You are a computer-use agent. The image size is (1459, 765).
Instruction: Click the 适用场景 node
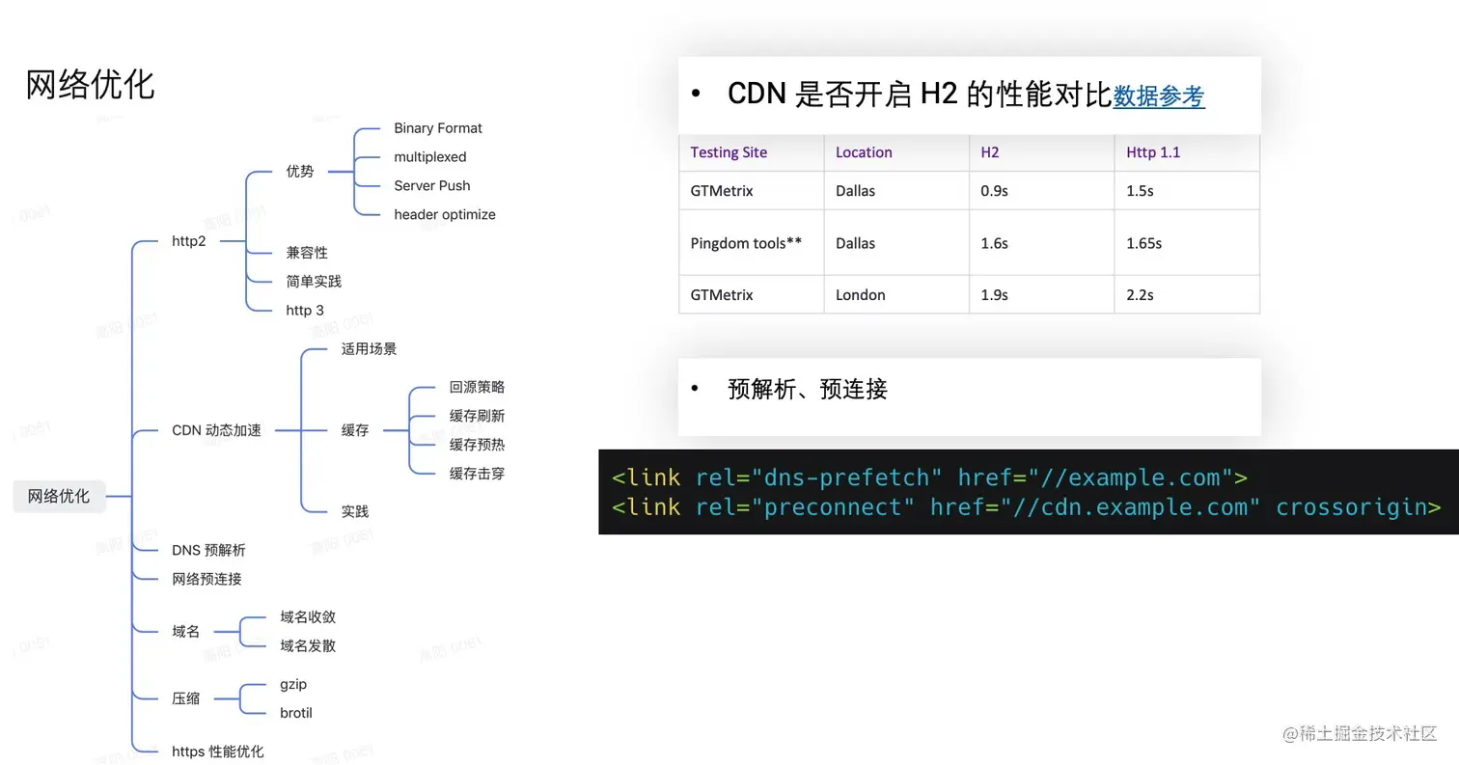click(369, 348)
